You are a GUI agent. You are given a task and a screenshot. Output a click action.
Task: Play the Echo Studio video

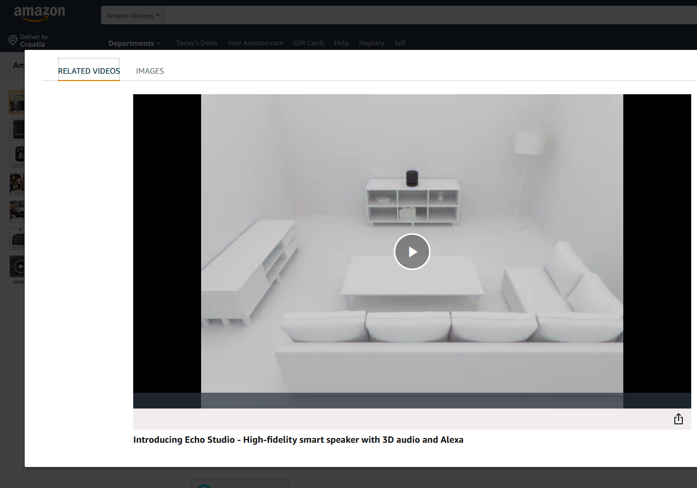coord(412,252)
